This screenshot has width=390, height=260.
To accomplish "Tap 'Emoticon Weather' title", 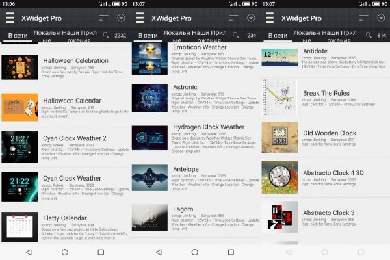I will [x=200, y=47].
